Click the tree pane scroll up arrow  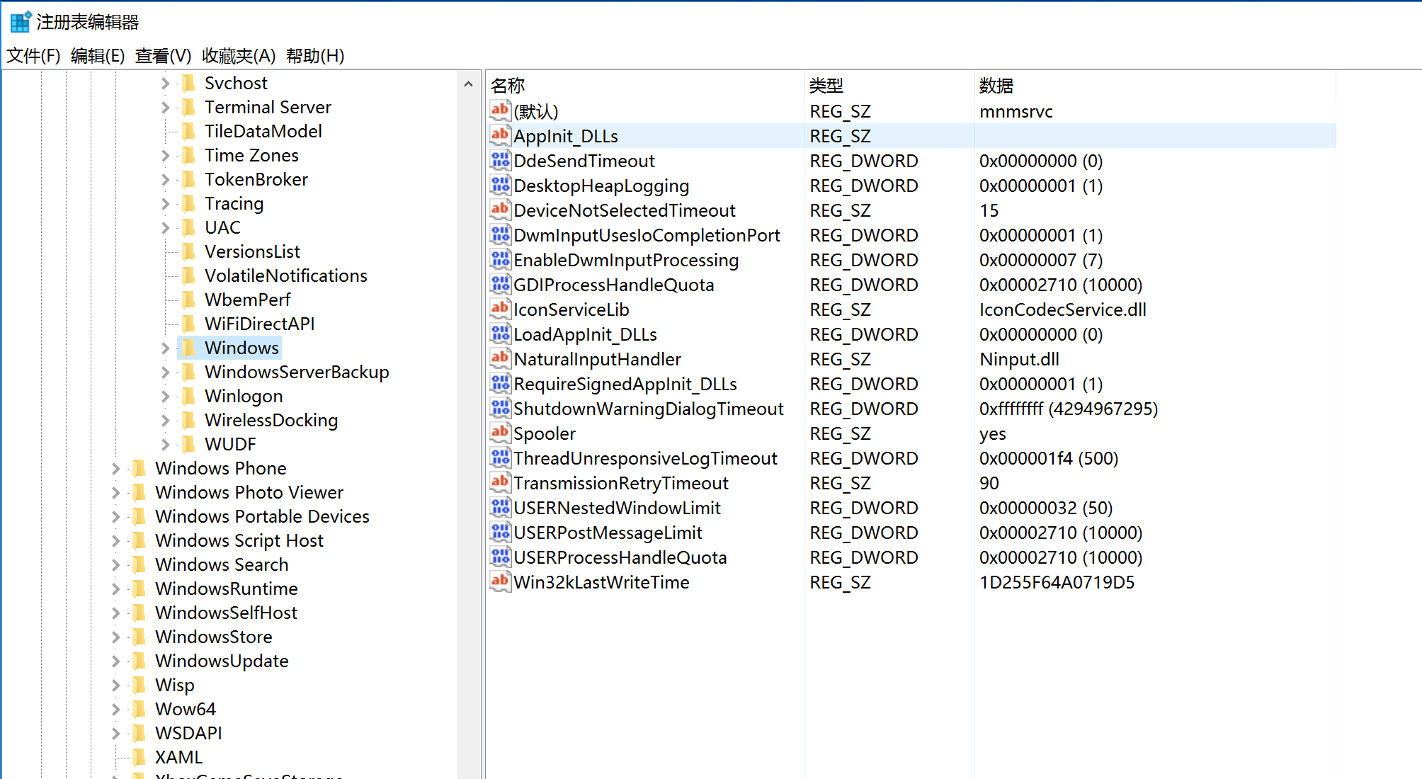pyautogui.click(x=468, y=84)
